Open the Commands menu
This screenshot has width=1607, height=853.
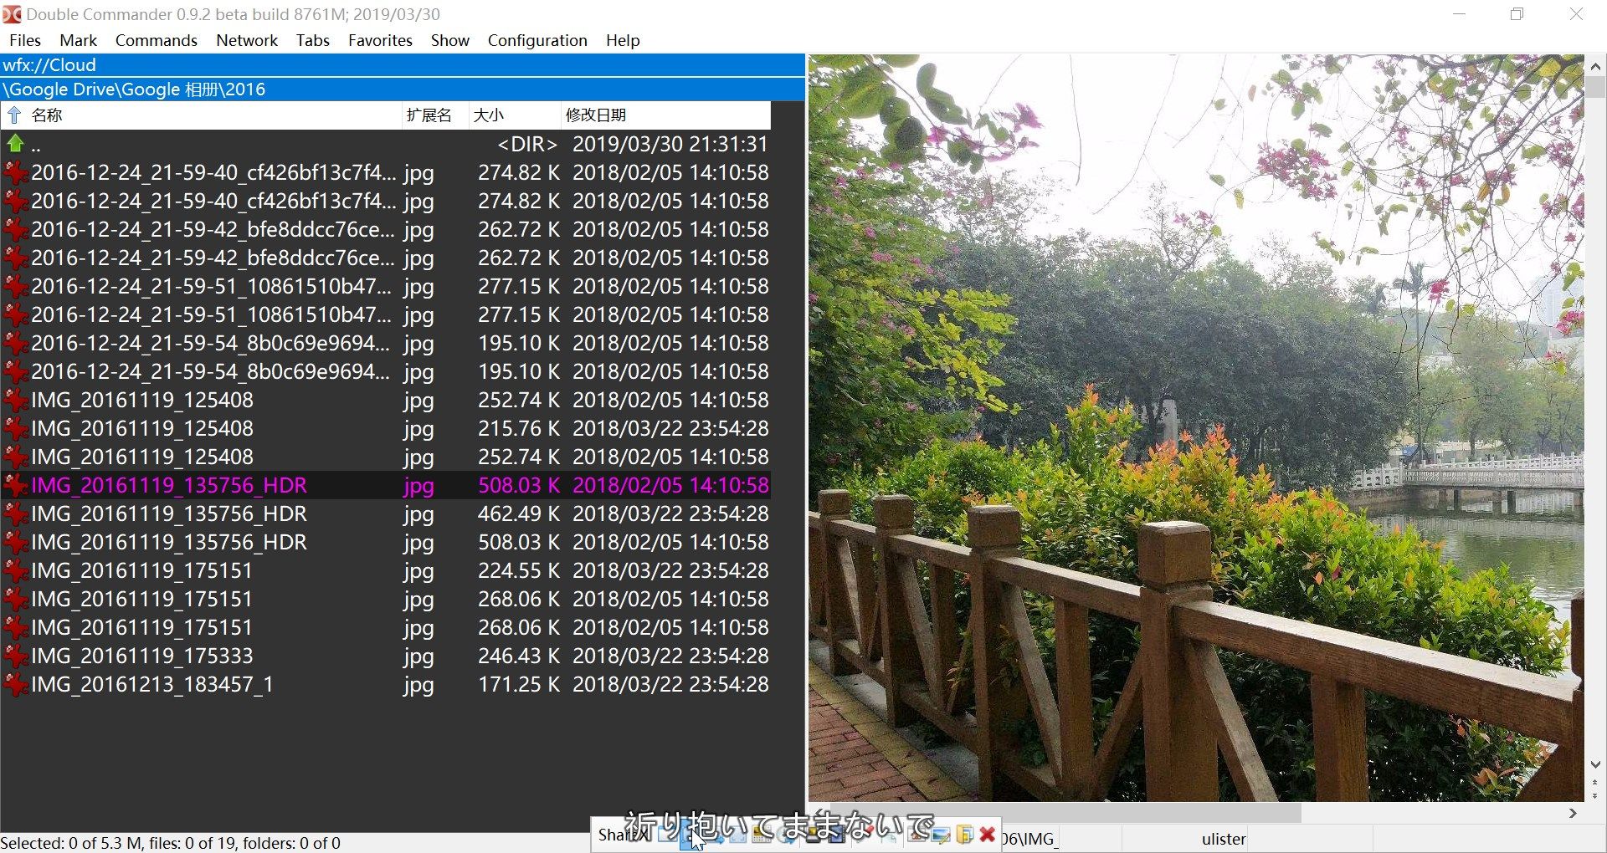[x=156, y=40]
